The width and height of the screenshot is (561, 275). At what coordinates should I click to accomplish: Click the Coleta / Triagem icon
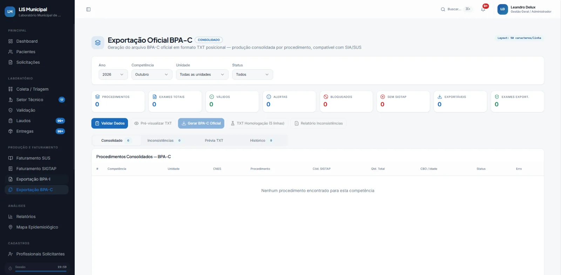11,89
